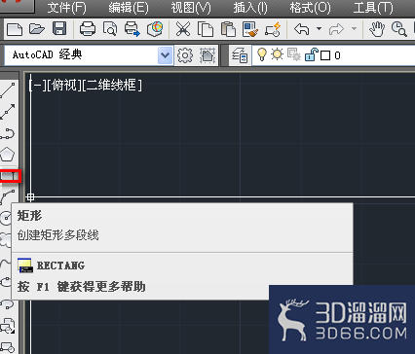Open the AutoCAD 经典 workspace dropdown

[x=165, y=55]
